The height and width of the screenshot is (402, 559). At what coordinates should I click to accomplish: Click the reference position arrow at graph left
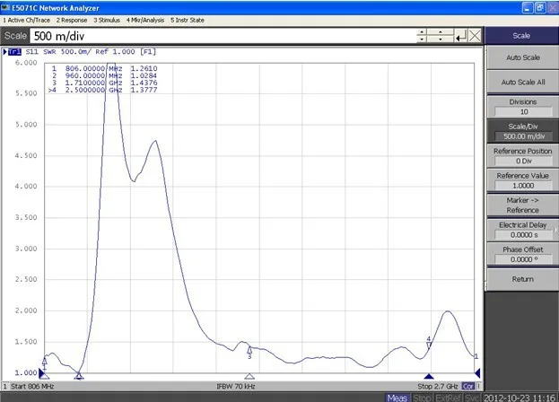coord(41,373)
